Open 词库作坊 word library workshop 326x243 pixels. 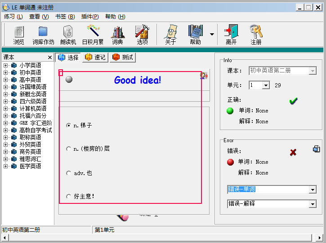point(43,35)
